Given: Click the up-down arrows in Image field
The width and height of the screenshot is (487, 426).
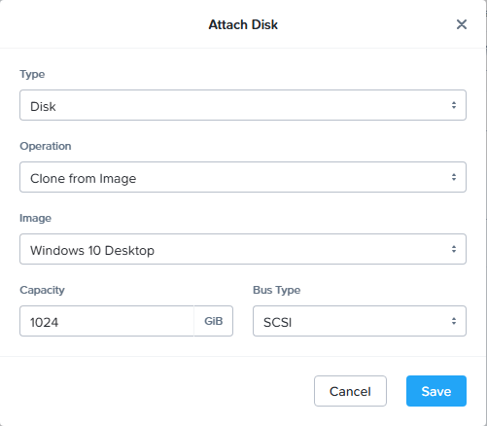Looking at the screenshot, I should [454, 249].
